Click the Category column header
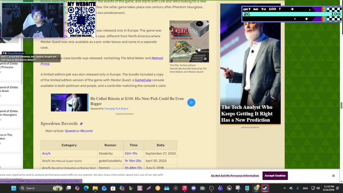 (x=69, y=145)
